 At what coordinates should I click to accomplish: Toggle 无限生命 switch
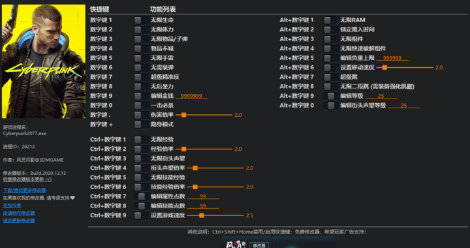pos(141,20)
